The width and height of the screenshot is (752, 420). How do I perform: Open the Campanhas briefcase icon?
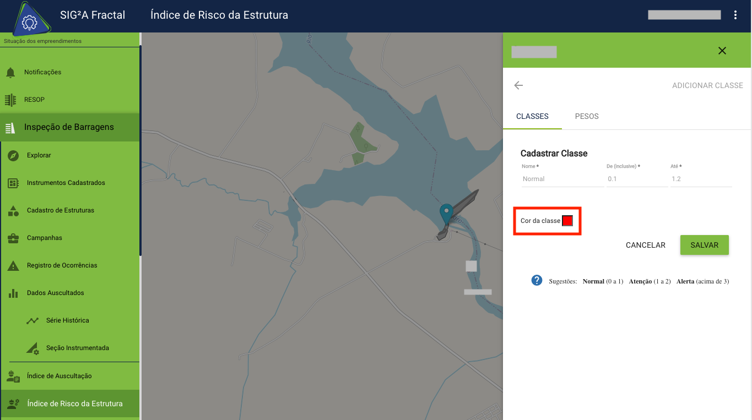coord(14,238)
